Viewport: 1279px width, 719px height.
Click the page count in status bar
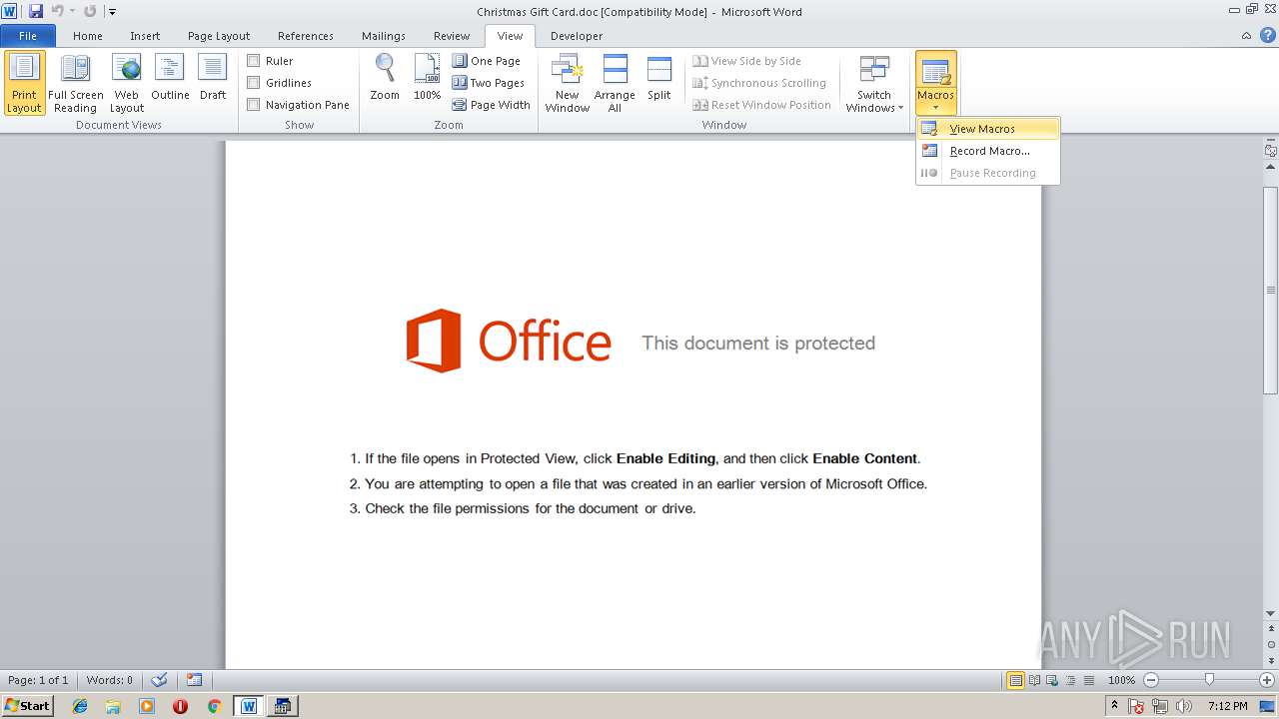[38, 680]
